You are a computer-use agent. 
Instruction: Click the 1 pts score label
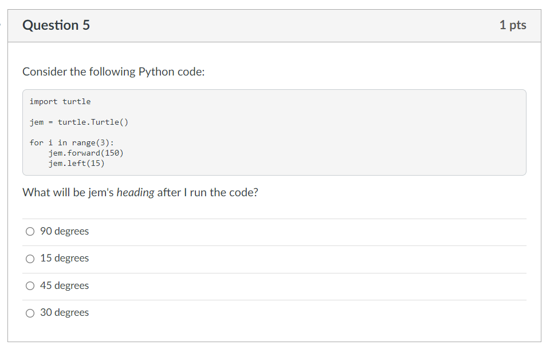tap(513, 25)
